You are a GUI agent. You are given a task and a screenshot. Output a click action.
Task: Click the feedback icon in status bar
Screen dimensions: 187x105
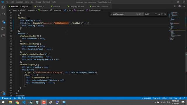pyautogui.click(x=180, y=98)
